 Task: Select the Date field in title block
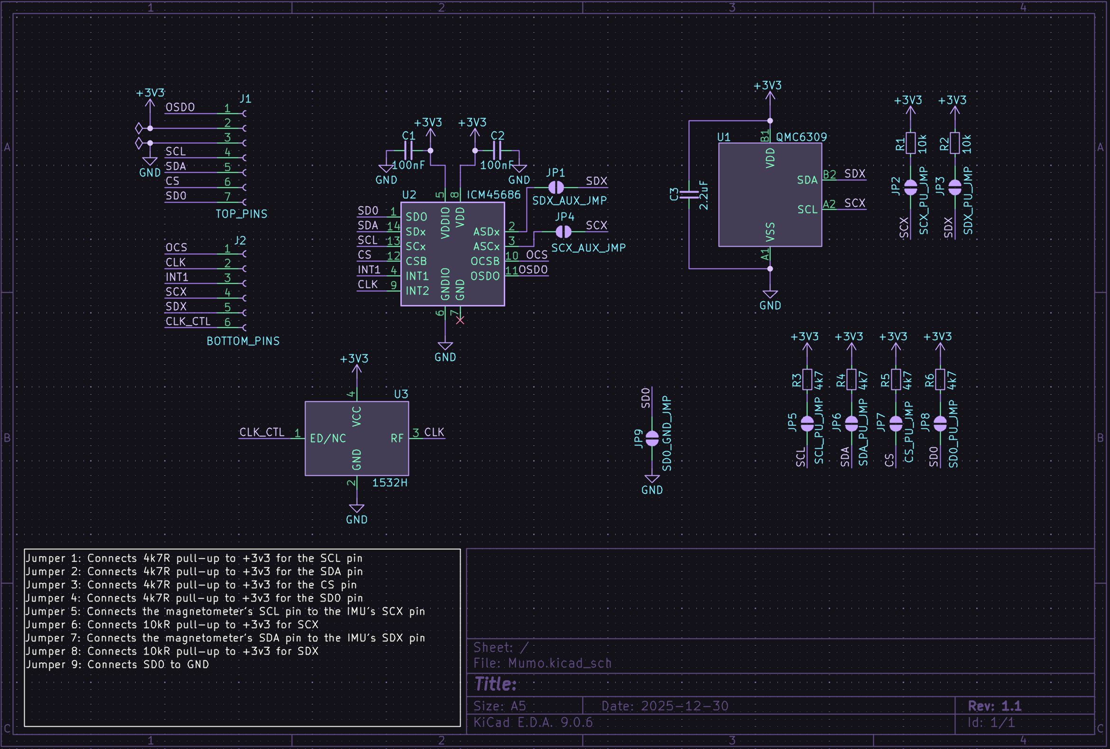click(x=665, y=705)
